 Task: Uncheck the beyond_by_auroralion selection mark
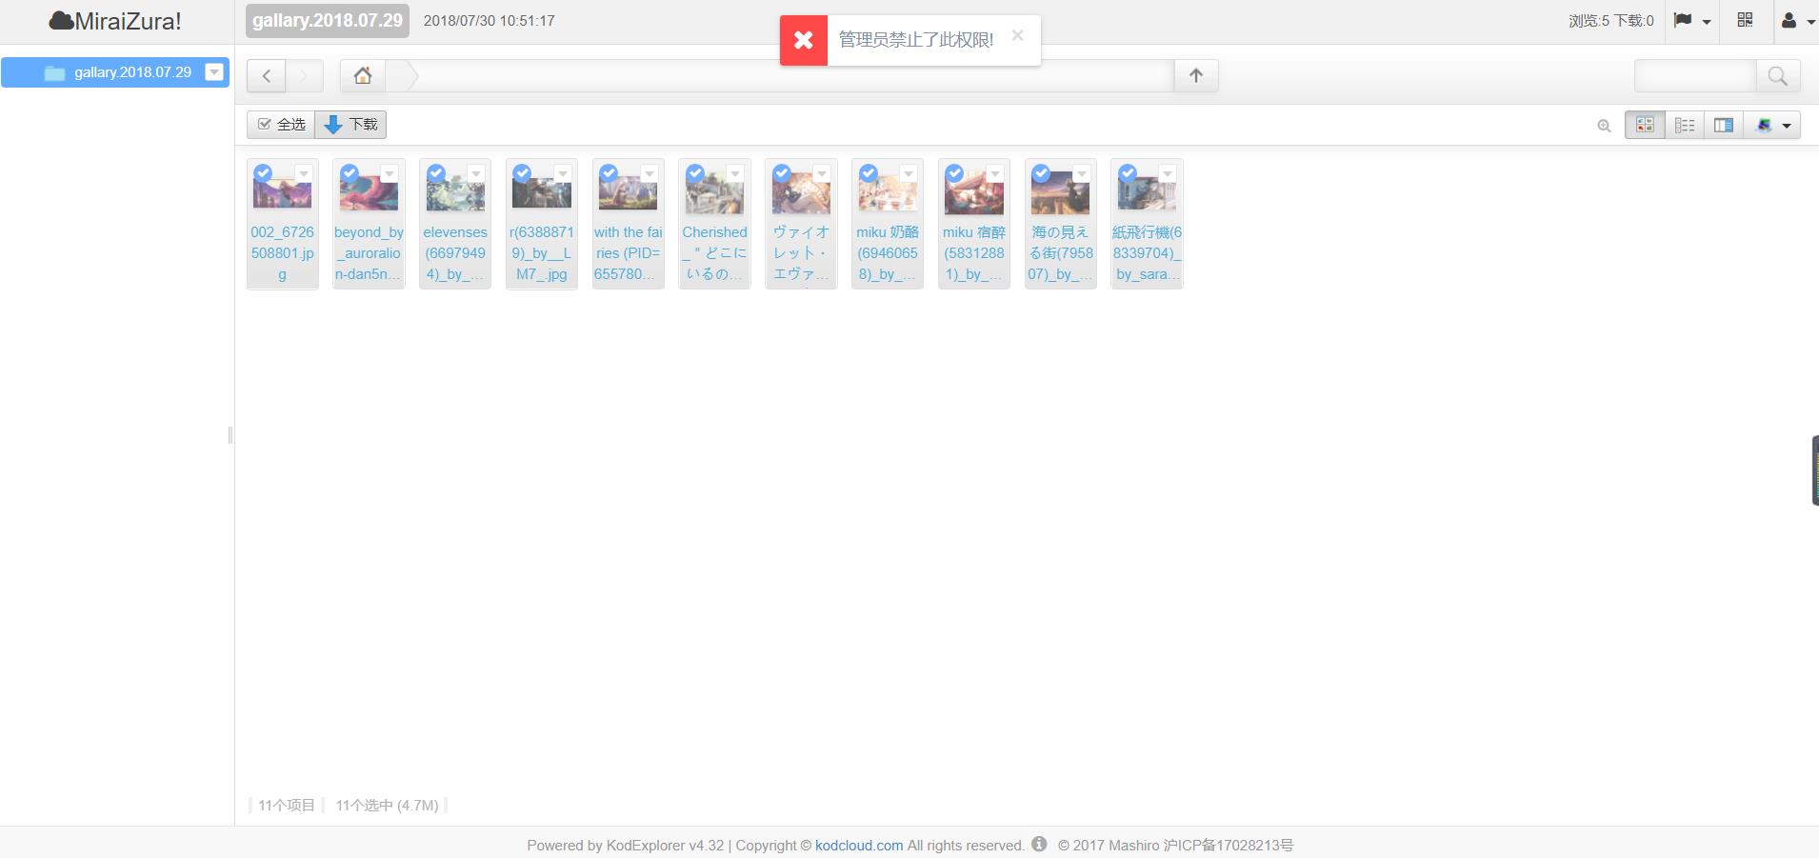point(350,173)
